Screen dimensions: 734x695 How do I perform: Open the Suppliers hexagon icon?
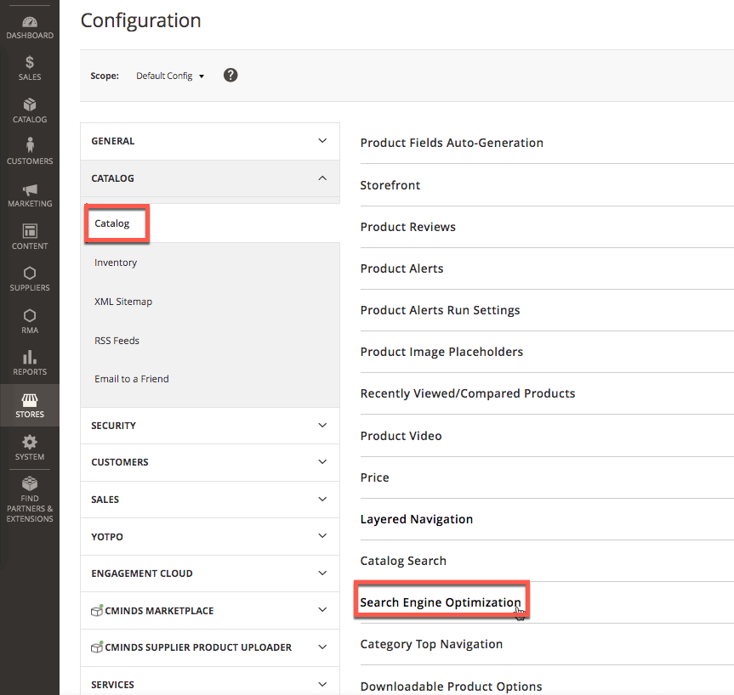coord(30,274)
